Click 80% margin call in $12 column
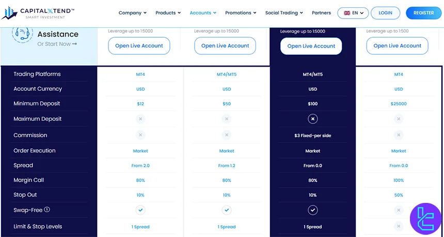This screenshot has height=237, width=444. (140, 180)
